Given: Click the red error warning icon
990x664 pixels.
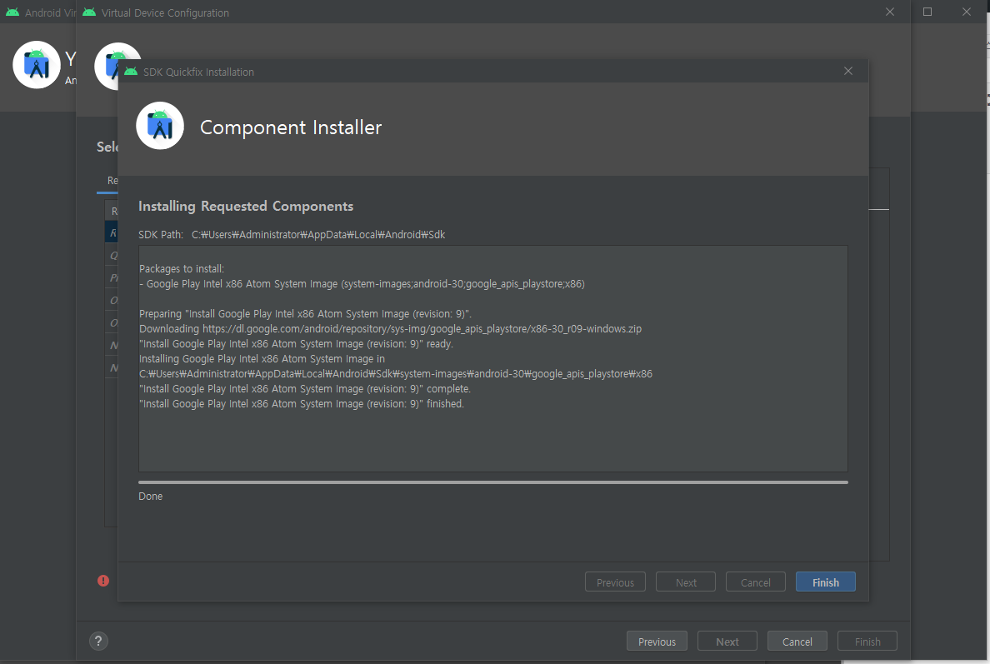Looking at the screenshot, I should pyautogui.click(x=103, y=581).
